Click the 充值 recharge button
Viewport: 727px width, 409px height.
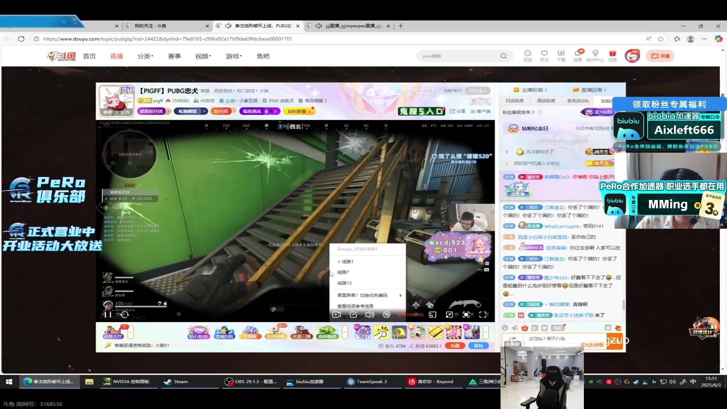point(455,346)
